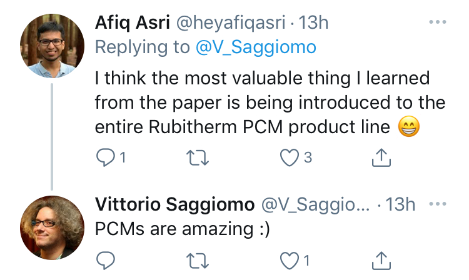Open more options on Afiq's tweet
The width and height of the screenshot is (469, 280).
click(438, 22)
